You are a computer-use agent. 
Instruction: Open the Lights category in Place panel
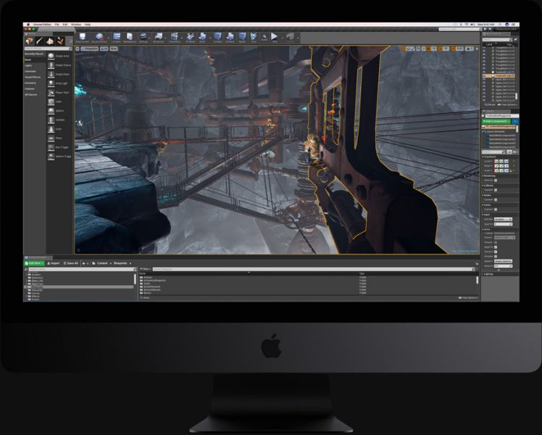point(28,66)
